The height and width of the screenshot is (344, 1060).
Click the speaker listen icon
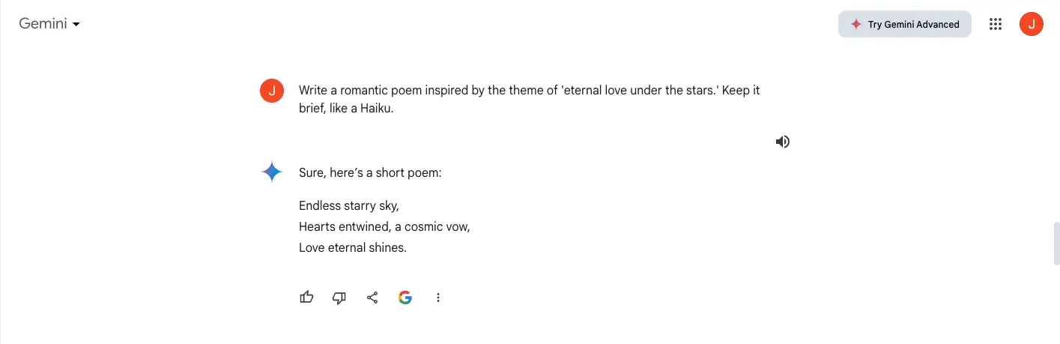[783, 142]
